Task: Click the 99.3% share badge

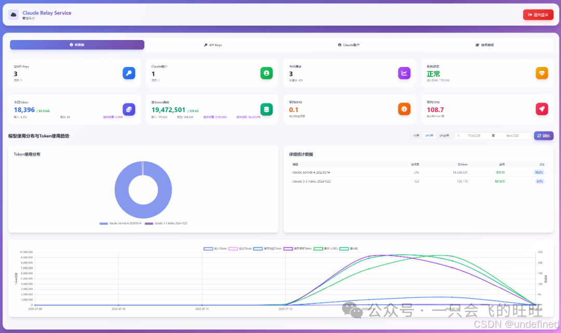Action: coord(539,172)
